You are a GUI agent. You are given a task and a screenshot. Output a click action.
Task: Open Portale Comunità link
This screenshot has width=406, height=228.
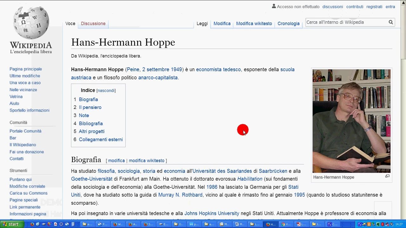click(25, 131)
